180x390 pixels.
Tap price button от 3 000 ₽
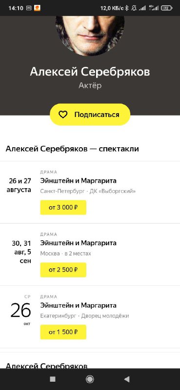63,208
